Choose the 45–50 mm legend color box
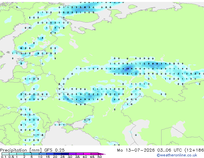The image size is (204, 158). [95, 154]
